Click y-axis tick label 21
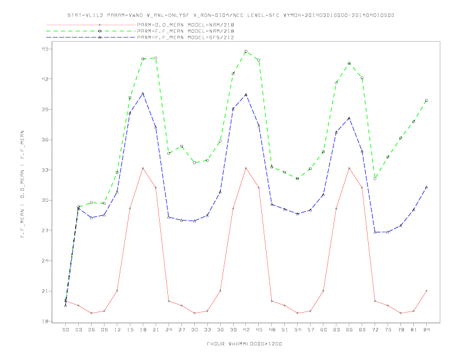465x359 pixels. point(45,291)
